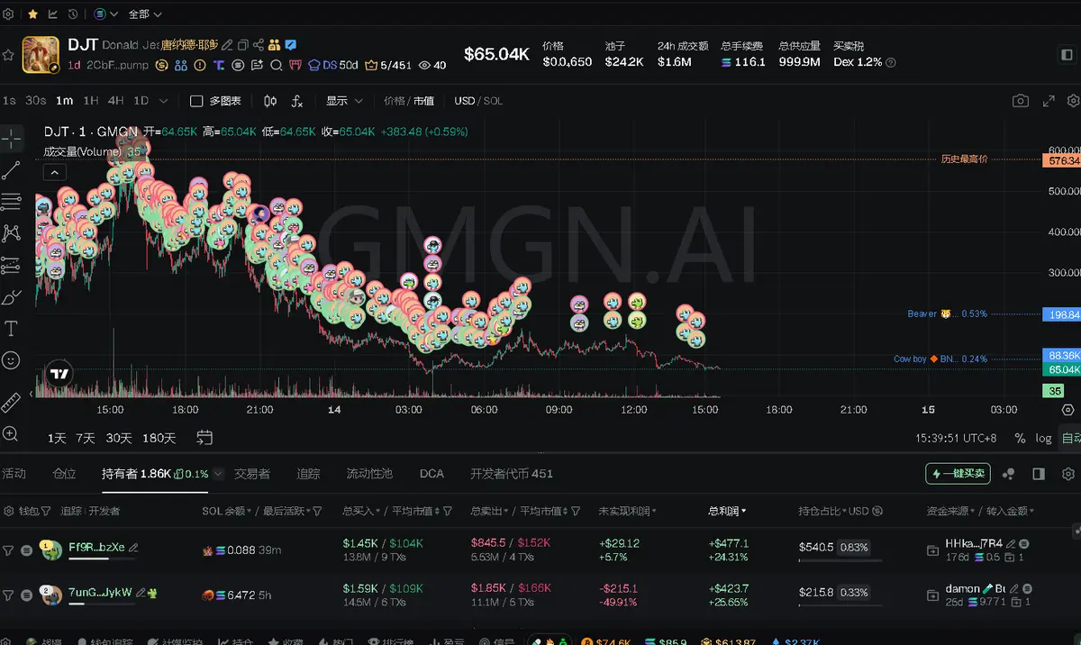
Task: Open the indicators fx menu
Action: coord(297,101)
